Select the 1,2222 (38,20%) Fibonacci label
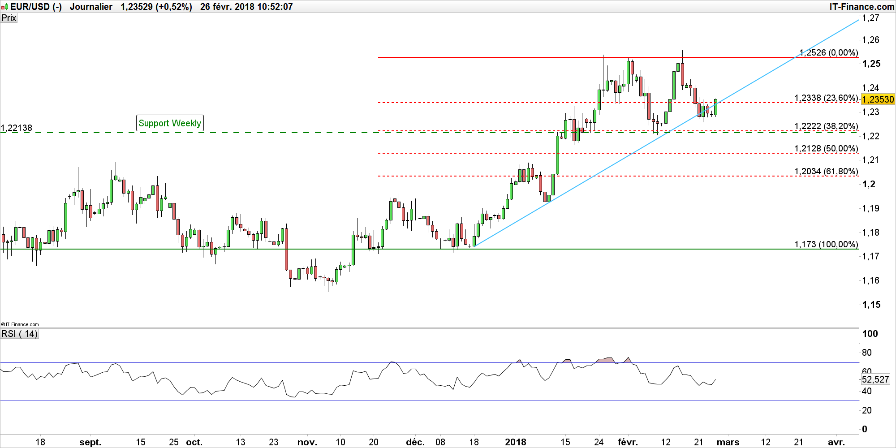This screenshot has height=448, width=896. tap(826, 126)
